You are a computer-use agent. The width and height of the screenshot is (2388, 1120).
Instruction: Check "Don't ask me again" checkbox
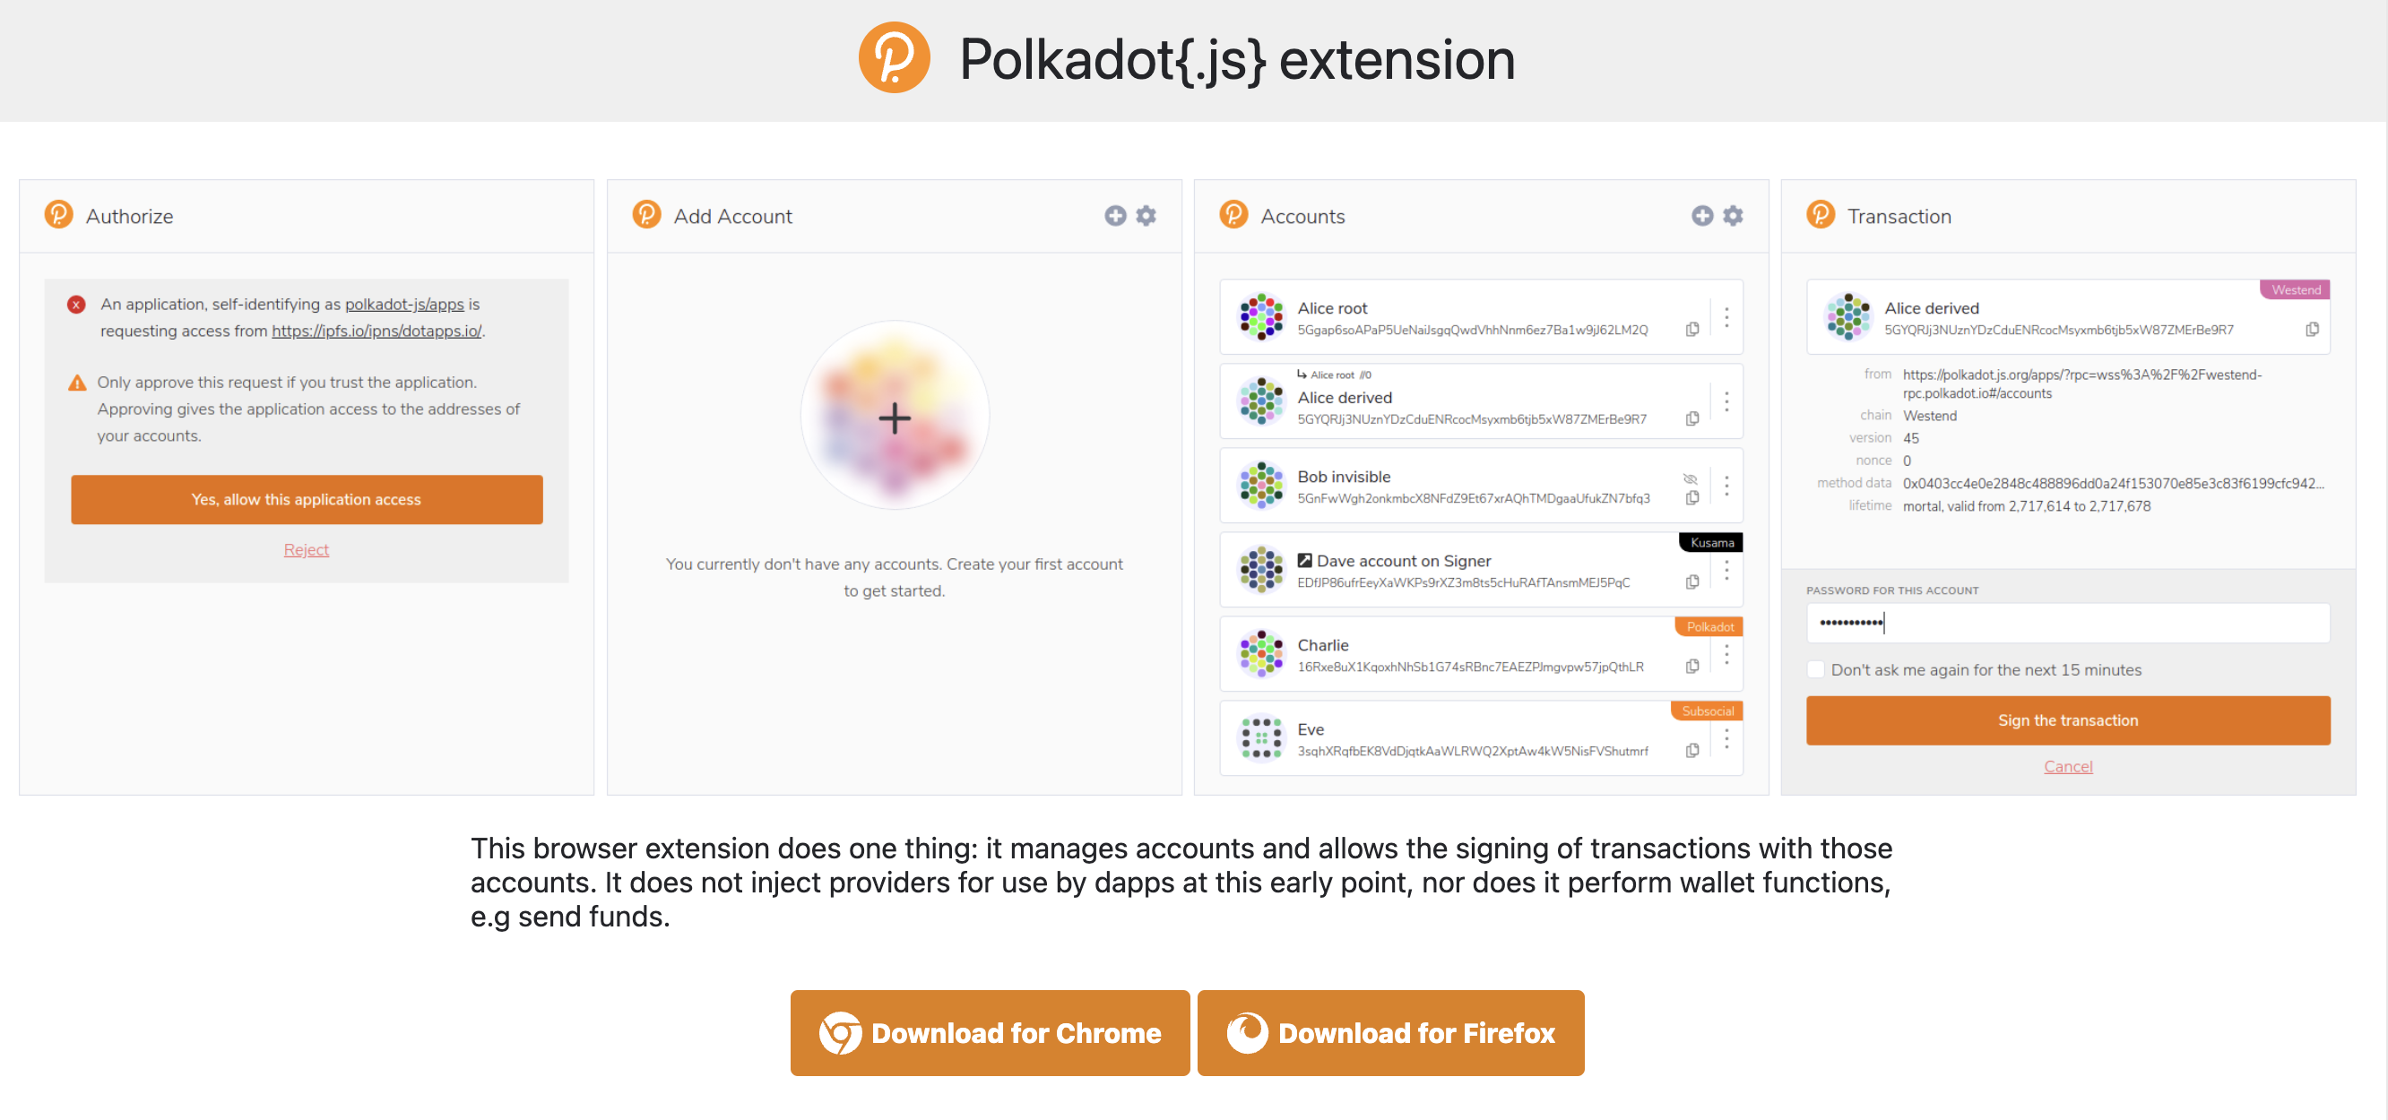(x=1816, y=670)
